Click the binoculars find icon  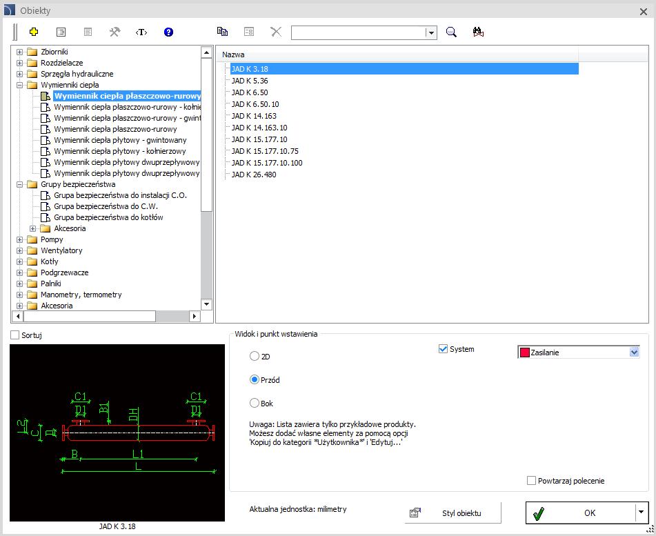click(x=478, y=32)
